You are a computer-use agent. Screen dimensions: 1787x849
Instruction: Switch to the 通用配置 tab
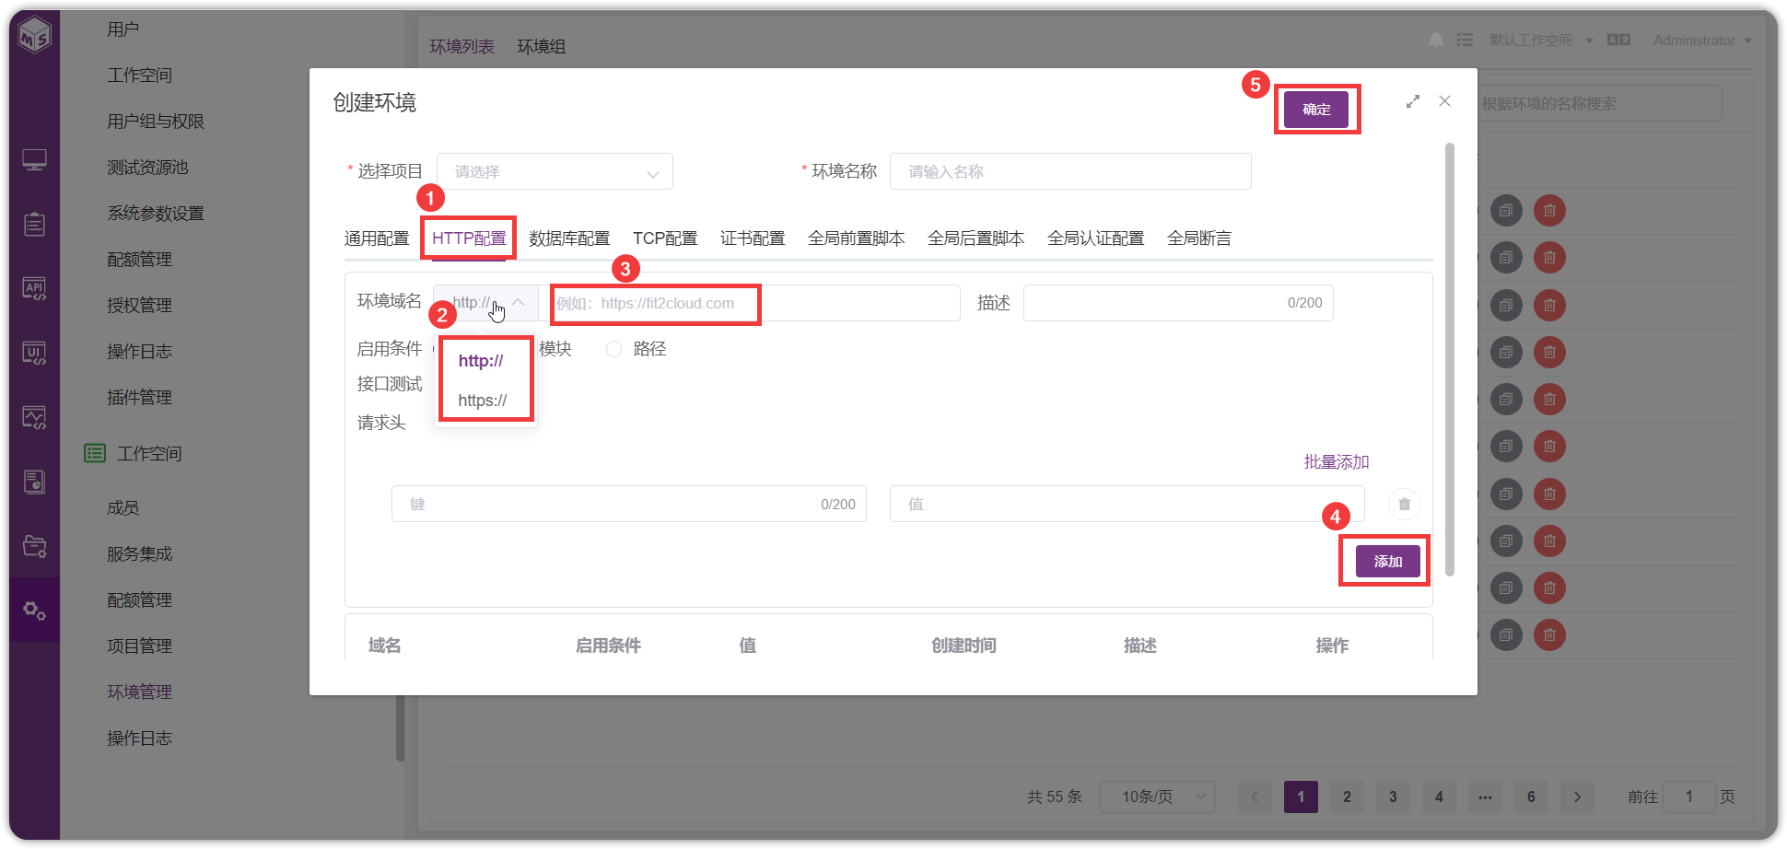[x=377, y=238]
